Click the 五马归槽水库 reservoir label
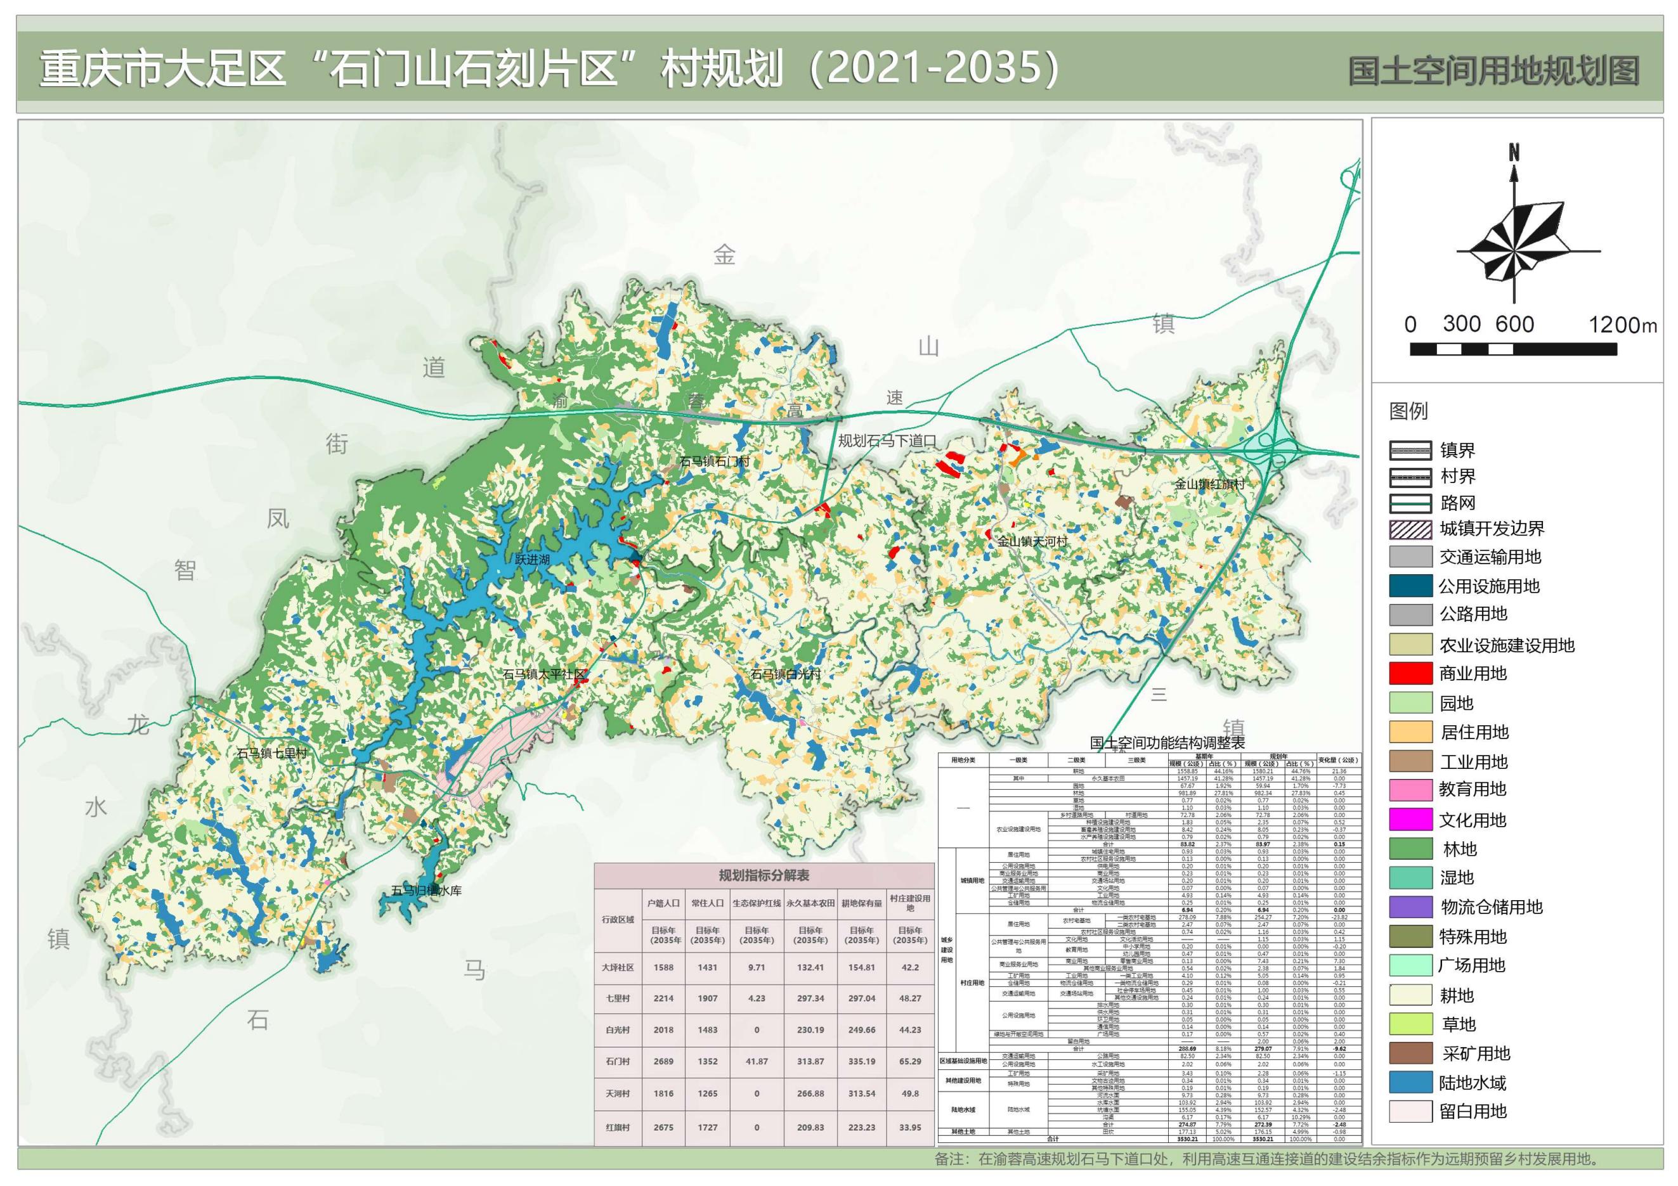 [x=426, y=891]
